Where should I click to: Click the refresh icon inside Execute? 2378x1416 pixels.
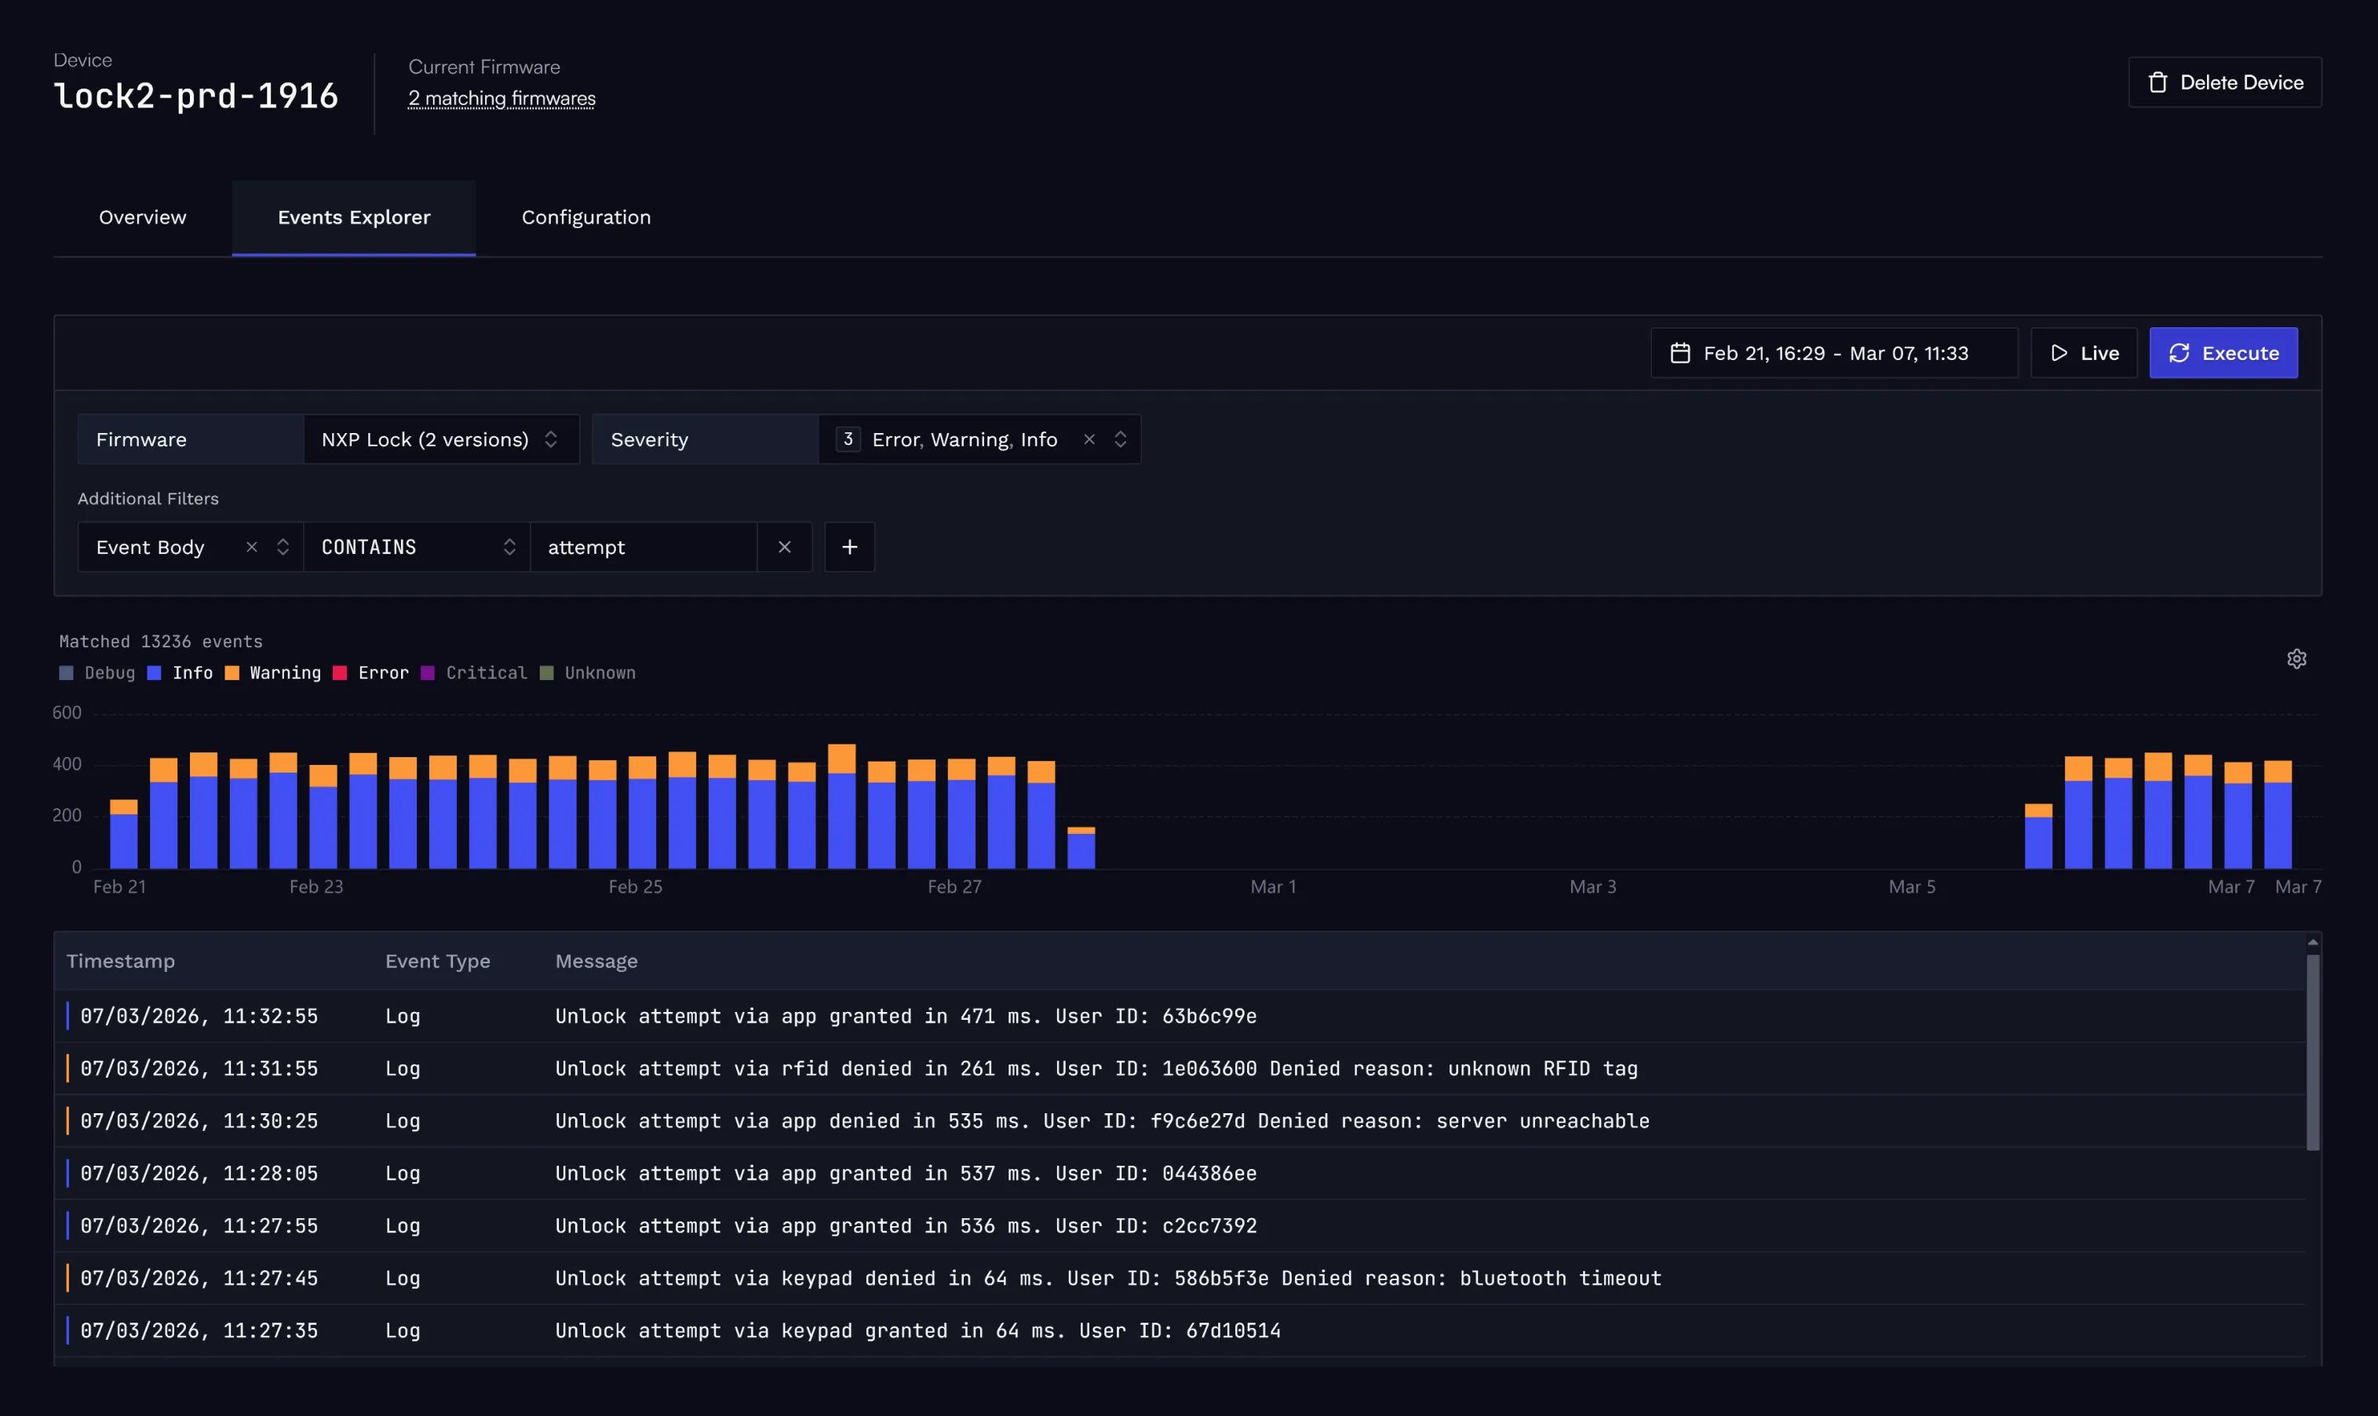point(2179,352)
